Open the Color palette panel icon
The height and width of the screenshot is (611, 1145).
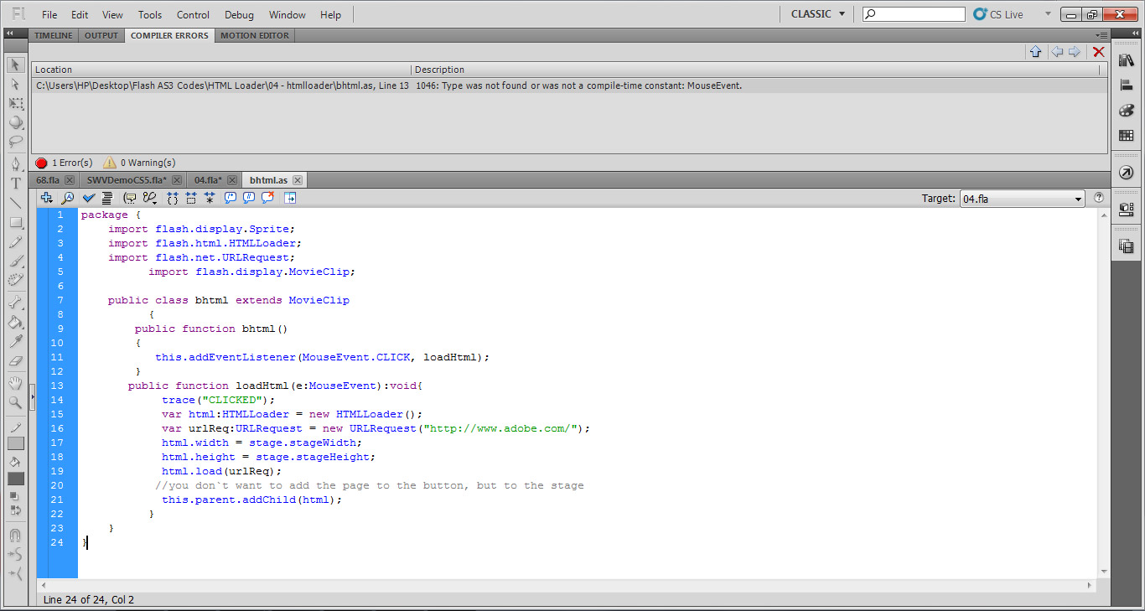[1126, 111]
